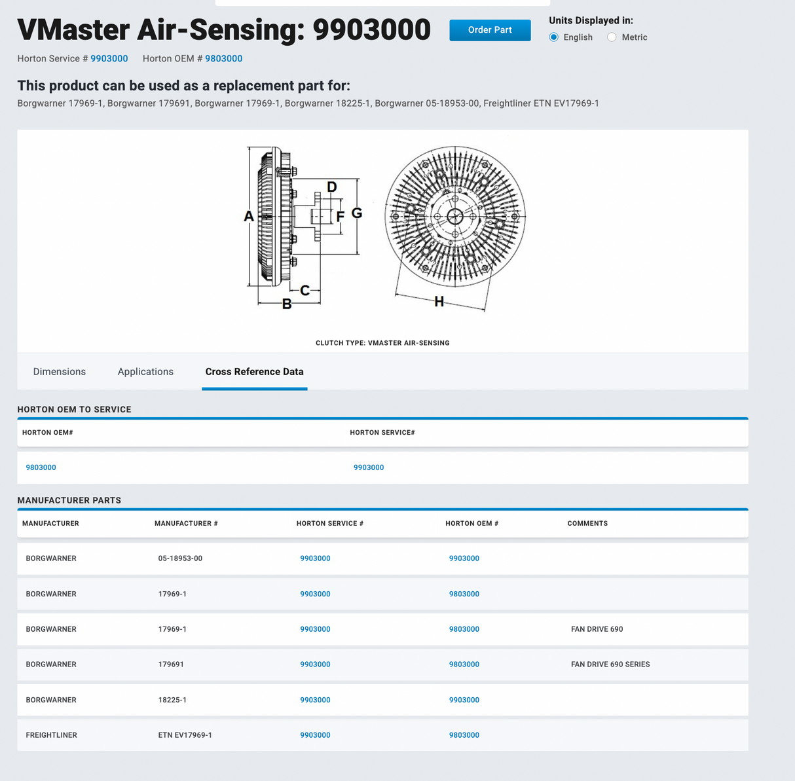The height and width of the screenshot is (781, 795).
Task: Open OEM 9903000 link for Borgwarner 18225-1
Action: tap(464, 700)
